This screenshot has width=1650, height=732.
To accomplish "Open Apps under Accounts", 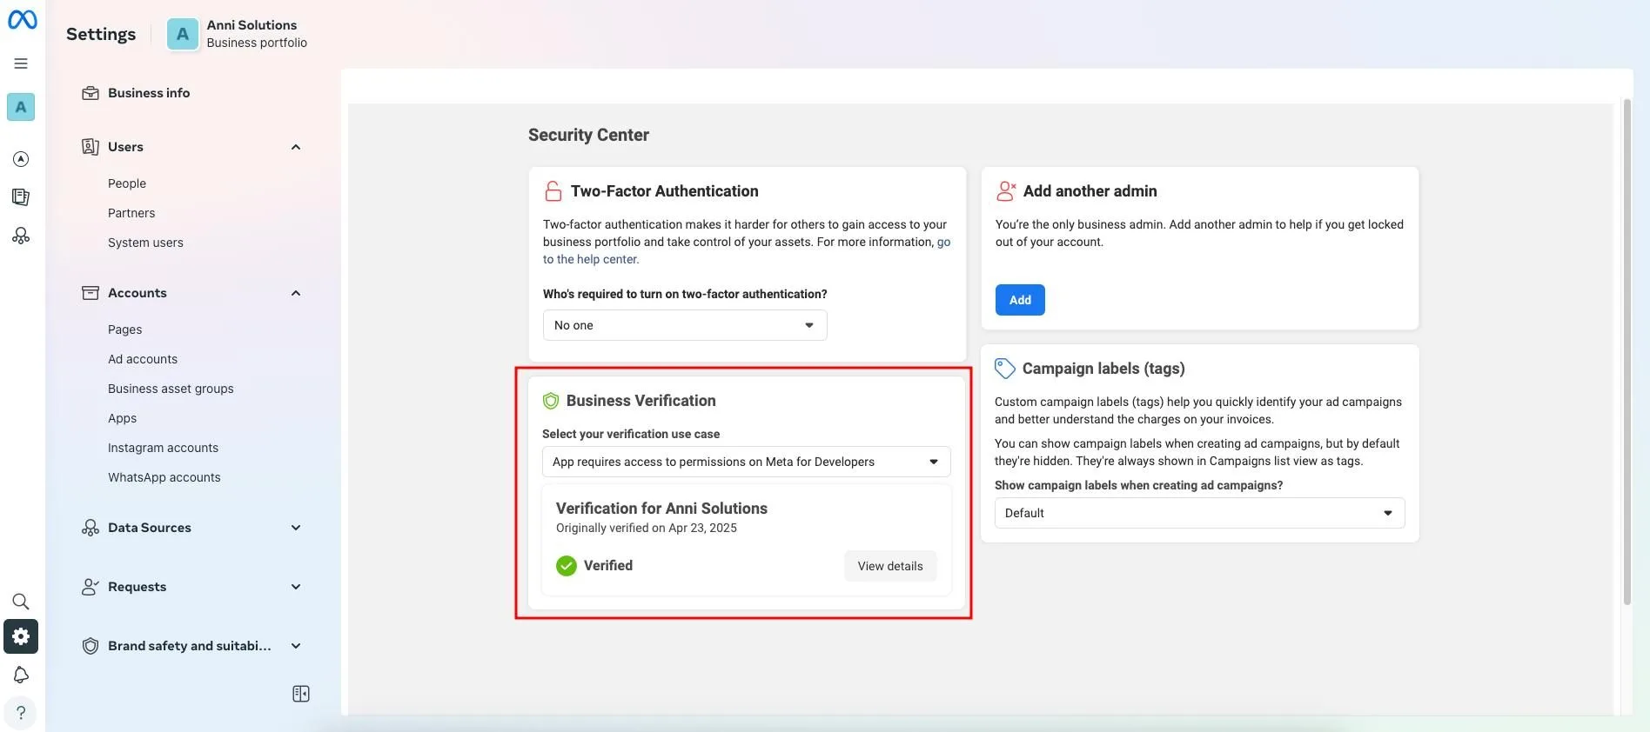I will tap(122, 418).
